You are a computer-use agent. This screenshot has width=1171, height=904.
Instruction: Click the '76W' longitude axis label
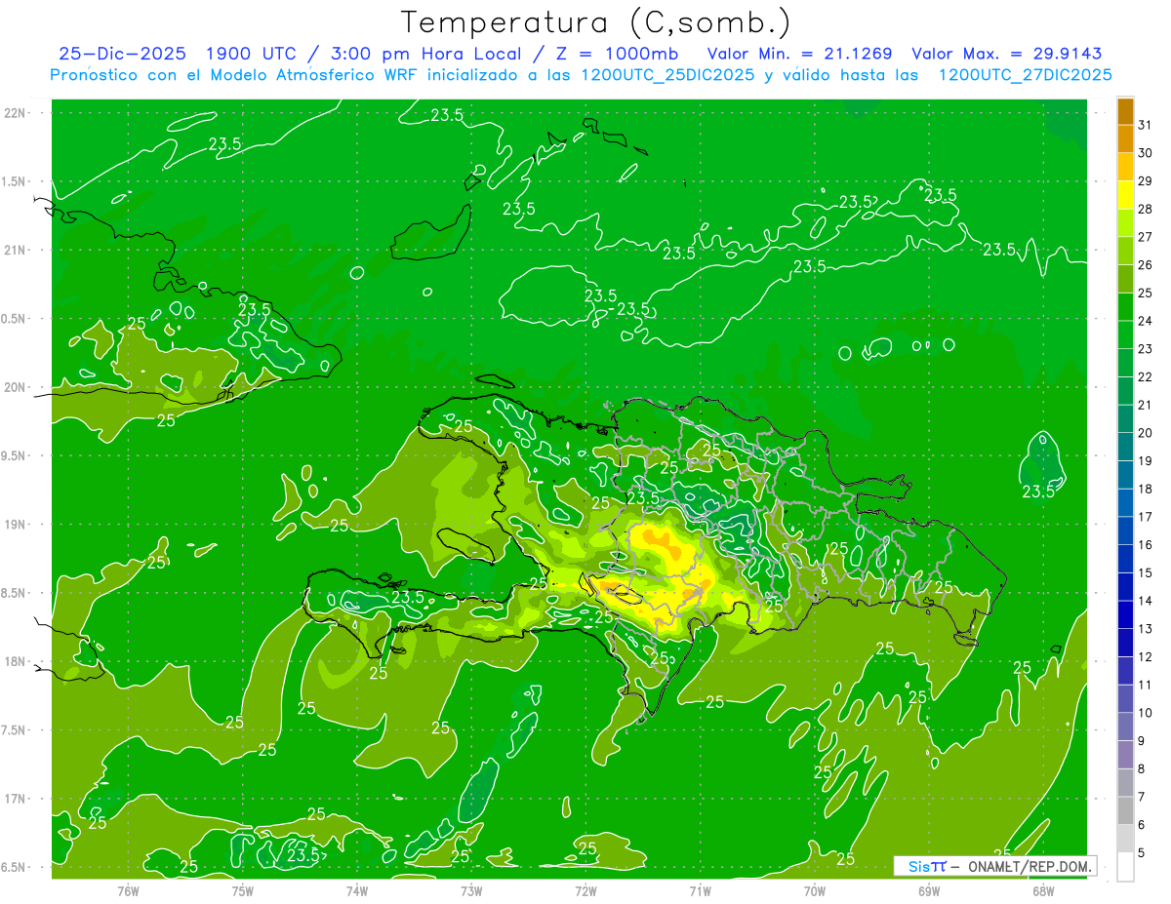[x=128, y=890]
